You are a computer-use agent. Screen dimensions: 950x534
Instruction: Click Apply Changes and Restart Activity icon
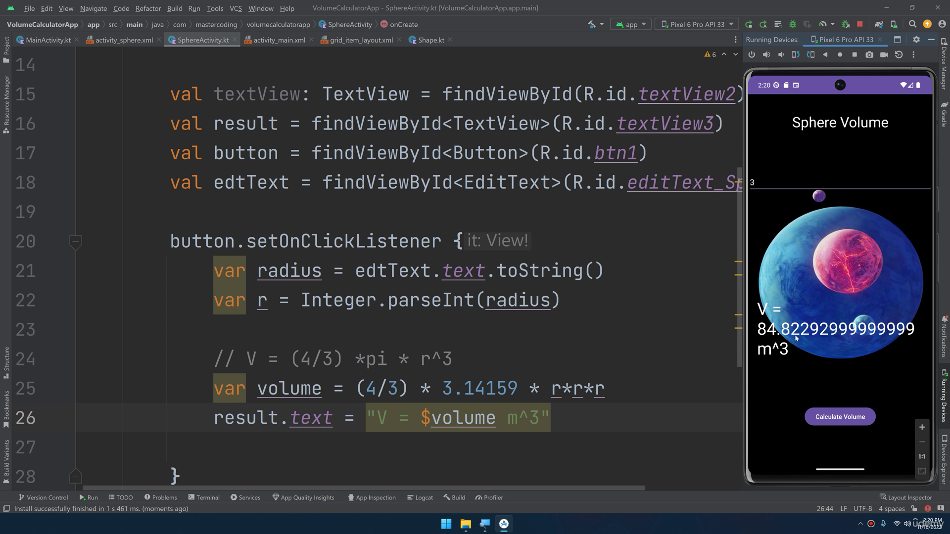pyautogui.click(x=763, y=24)
